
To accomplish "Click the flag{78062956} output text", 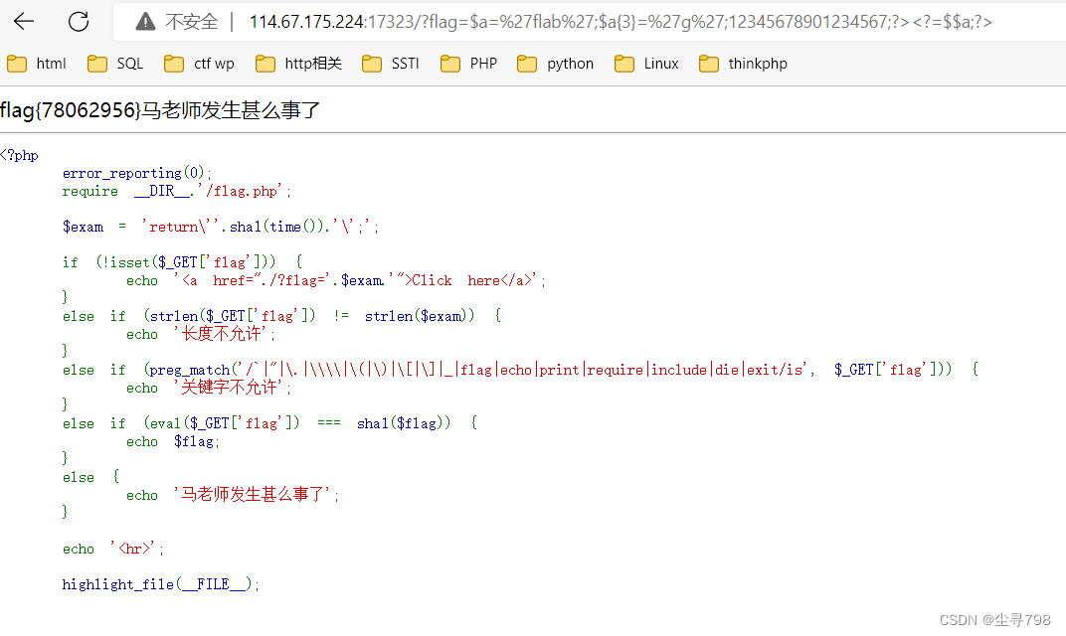I will [x=71, y=110].
